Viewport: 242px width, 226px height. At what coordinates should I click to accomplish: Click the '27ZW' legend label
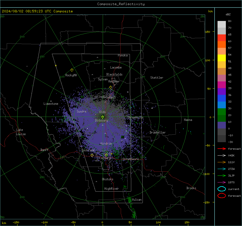[x=231, y=169]
